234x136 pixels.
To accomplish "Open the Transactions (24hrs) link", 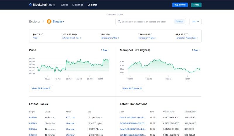I will [x=110, y=38].
